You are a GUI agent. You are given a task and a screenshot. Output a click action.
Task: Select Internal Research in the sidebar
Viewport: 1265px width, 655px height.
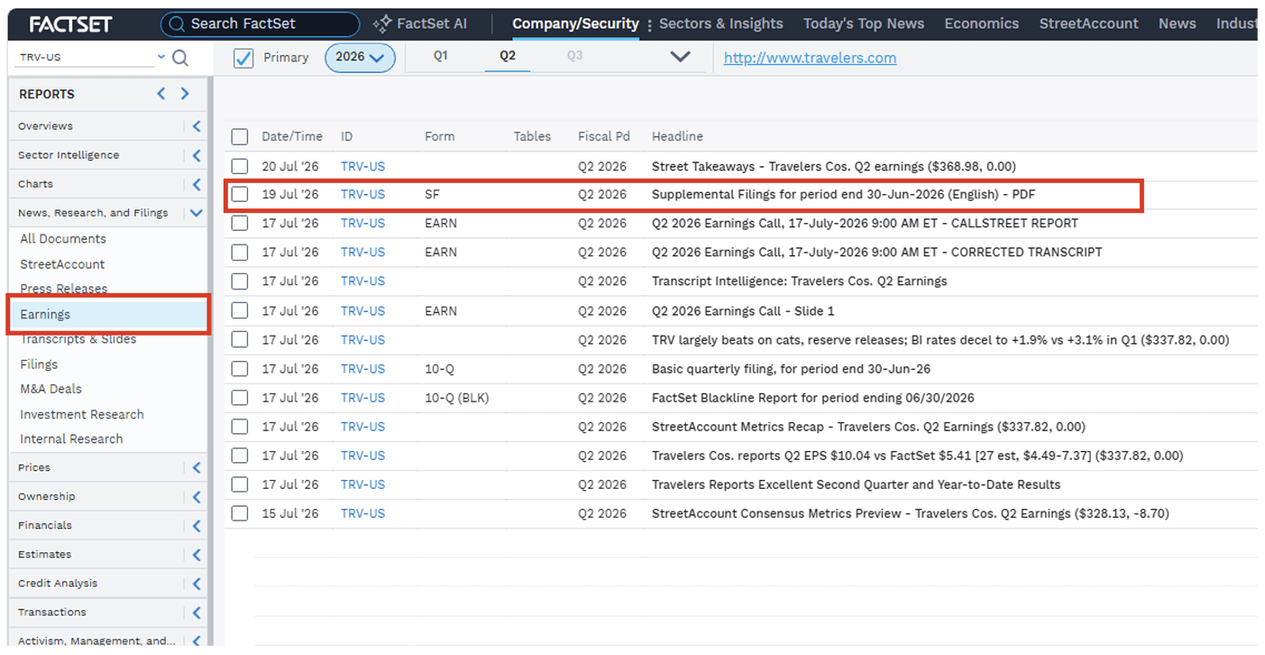tap(71, 438)
